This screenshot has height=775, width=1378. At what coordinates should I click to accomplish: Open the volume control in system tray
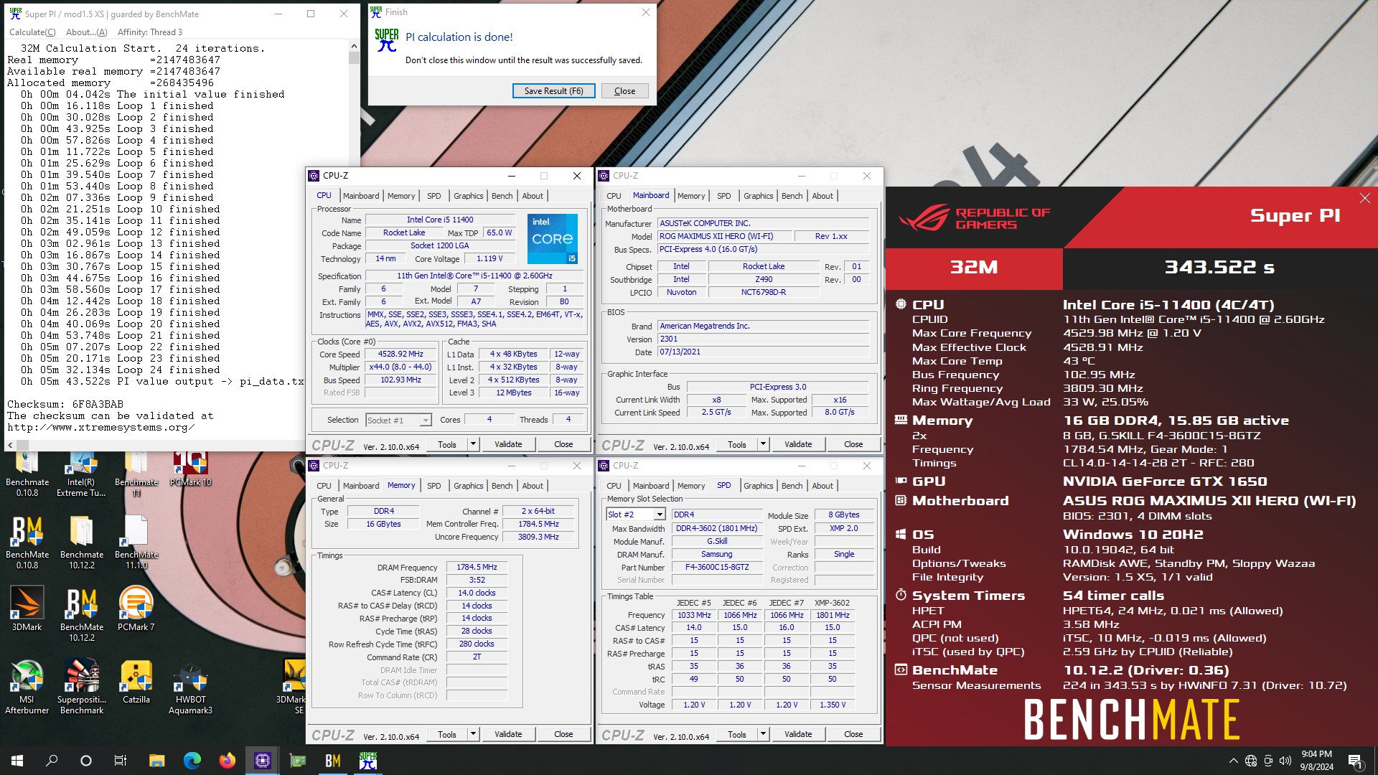tap(1285, 761)
